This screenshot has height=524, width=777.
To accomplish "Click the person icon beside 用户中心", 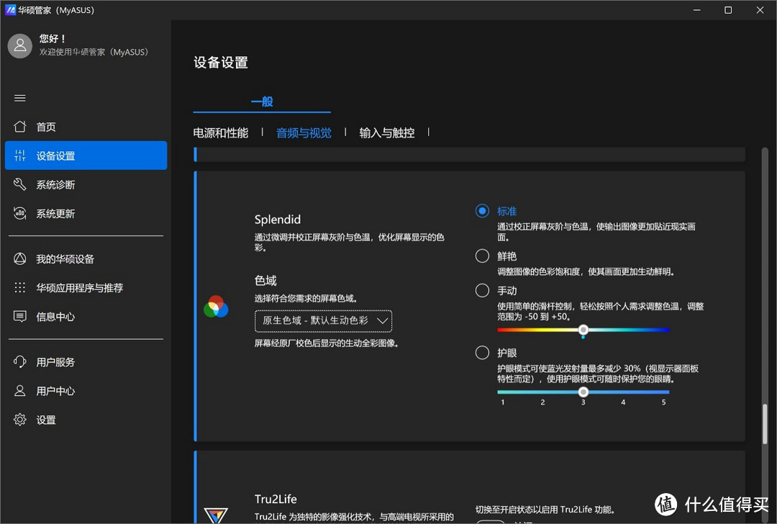I will (20, 391).
